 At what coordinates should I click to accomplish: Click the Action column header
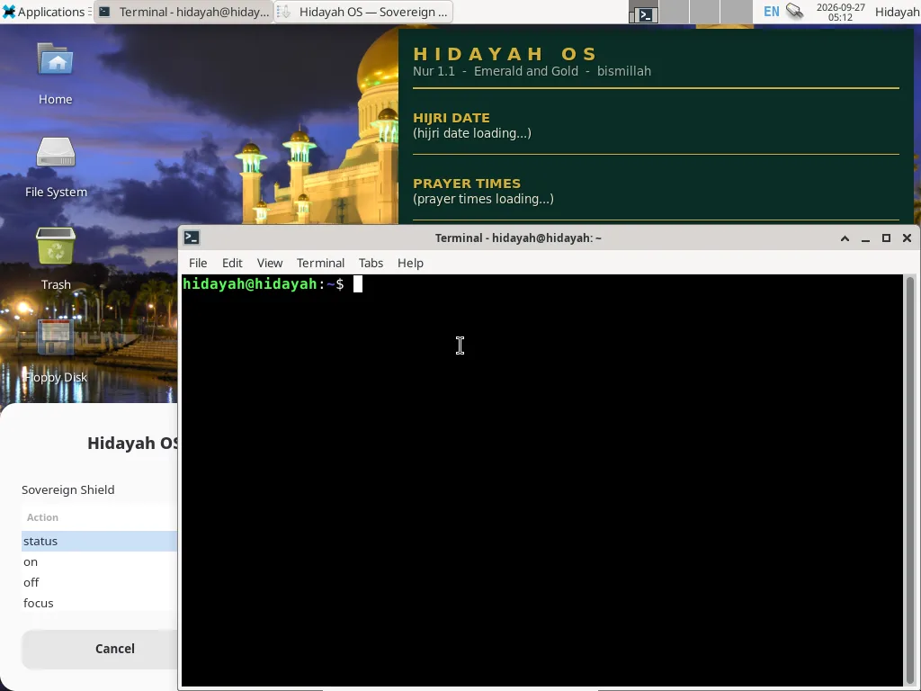point(99,517)
